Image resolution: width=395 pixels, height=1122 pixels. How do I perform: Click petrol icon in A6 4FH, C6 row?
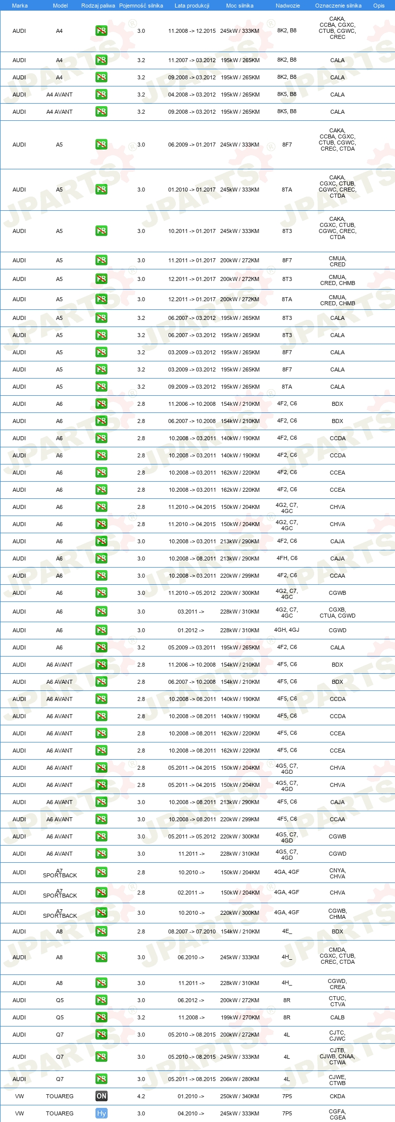point(102,558)
